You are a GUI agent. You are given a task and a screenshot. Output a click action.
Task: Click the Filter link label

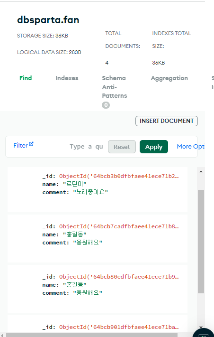click(20, 146)
